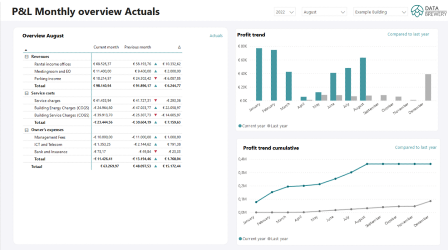Click Last year legend marker in cumulative chart

(268, 239)
